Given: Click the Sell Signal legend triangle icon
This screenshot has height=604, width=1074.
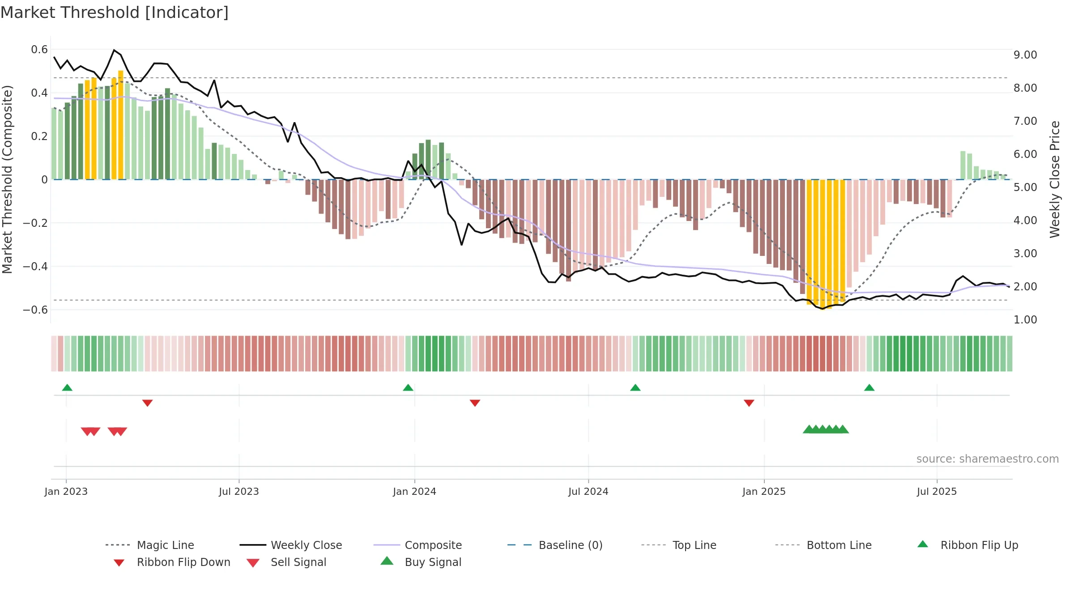Looking at the screenshot, I should (253, 563).
